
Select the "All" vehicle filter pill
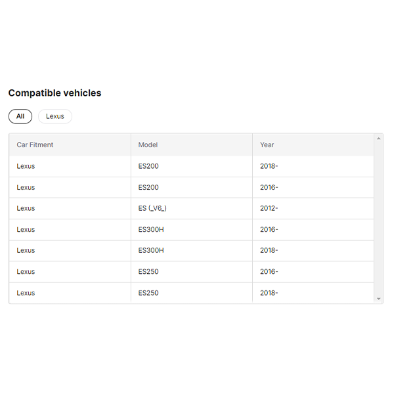click(x=20, y=116)
